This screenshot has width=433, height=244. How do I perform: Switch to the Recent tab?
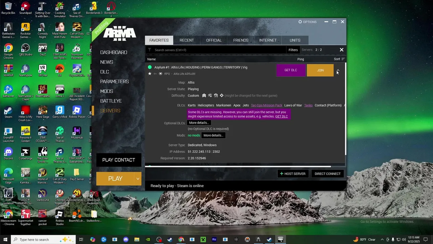[187, 40]
